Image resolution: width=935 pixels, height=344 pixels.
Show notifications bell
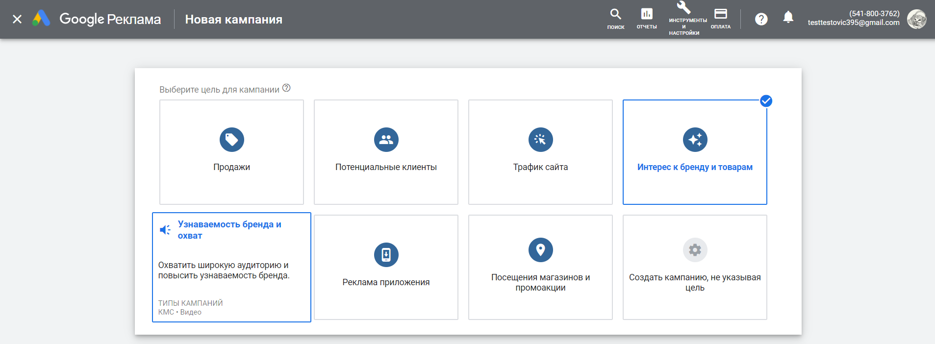click(788, 18)
